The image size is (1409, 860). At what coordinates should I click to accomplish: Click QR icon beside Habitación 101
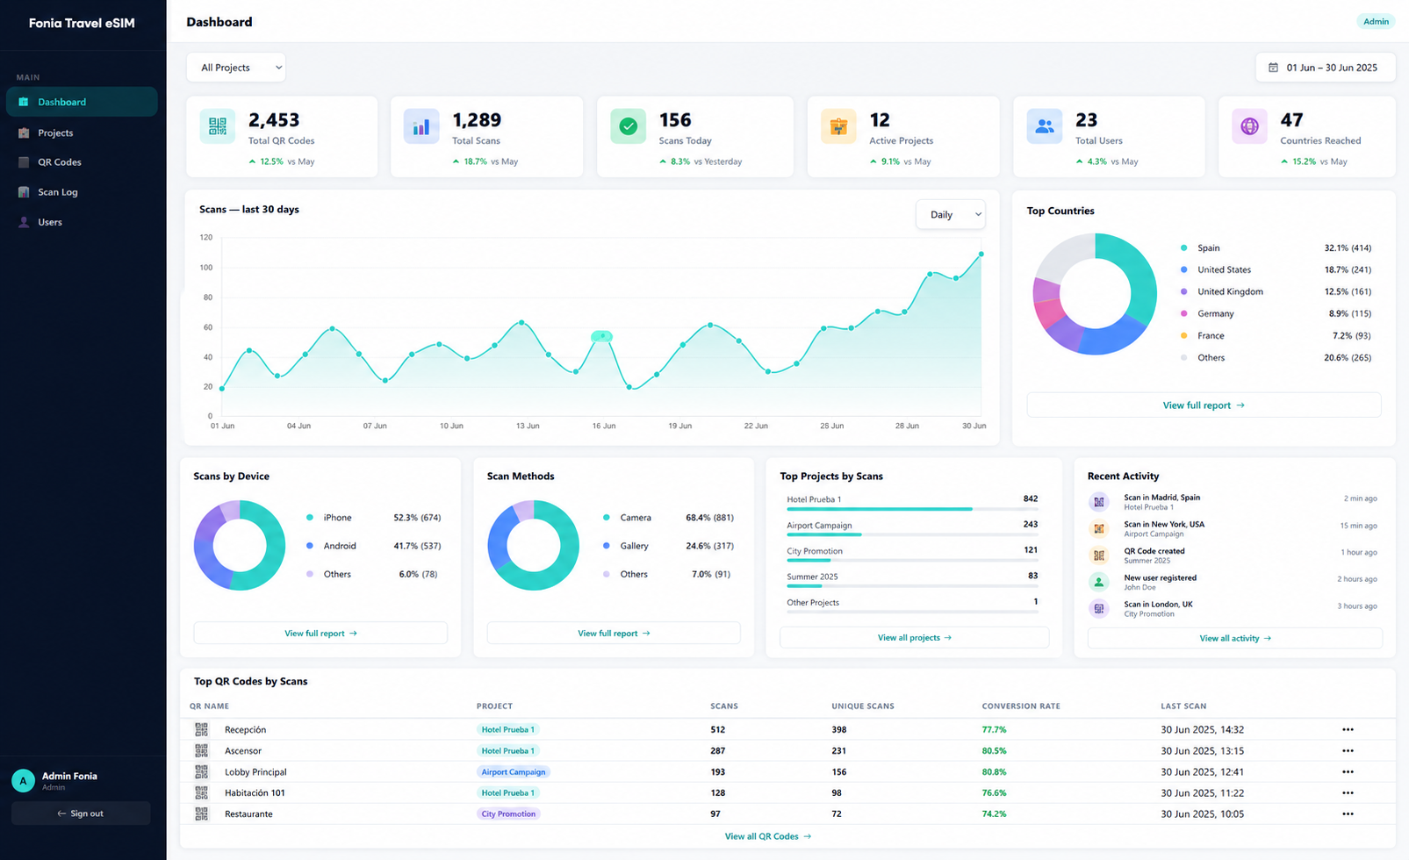click(x=202, y=792)
